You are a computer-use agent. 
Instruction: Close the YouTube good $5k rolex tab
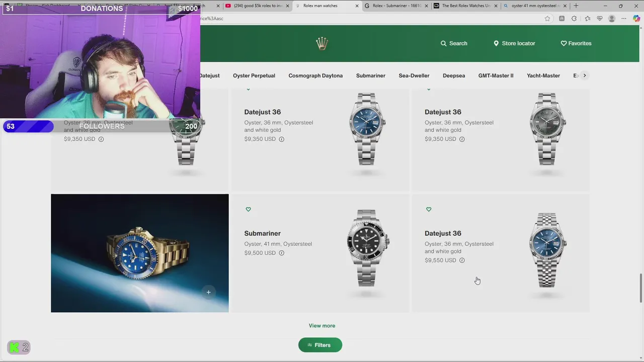(288, 6)
